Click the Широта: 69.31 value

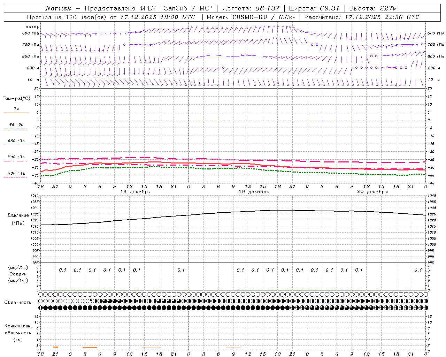pyautogui.click(x=314, y=8)
